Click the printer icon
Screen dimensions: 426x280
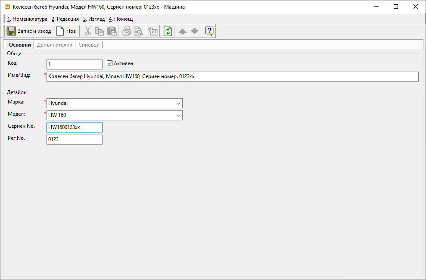[x=126, y=31]
